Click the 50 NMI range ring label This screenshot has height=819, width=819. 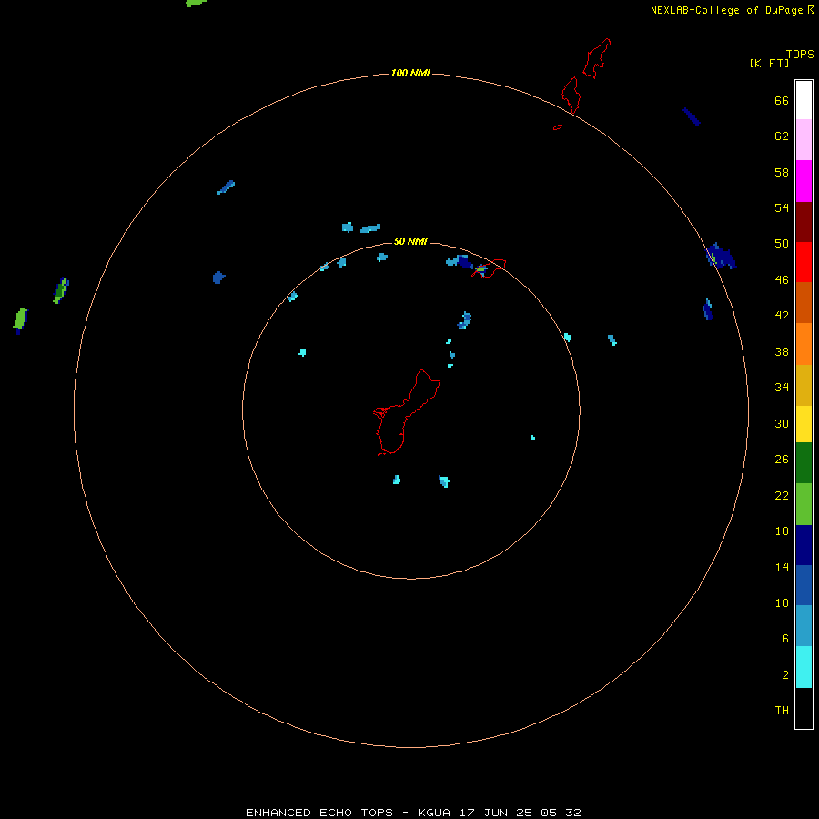[410, 241]
